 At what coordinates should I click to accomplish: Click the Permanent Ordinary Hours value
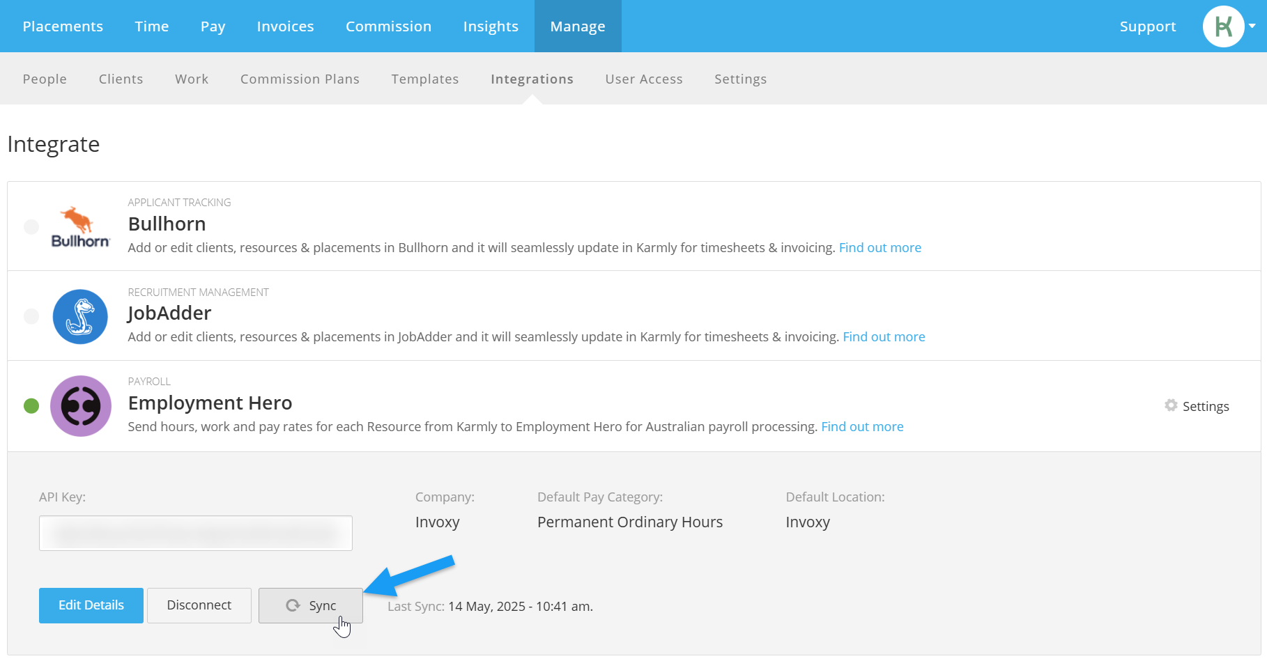(630, 522)
